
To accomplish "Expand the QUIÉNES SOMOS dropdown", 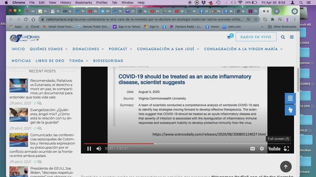I will (x=48, y=49).
